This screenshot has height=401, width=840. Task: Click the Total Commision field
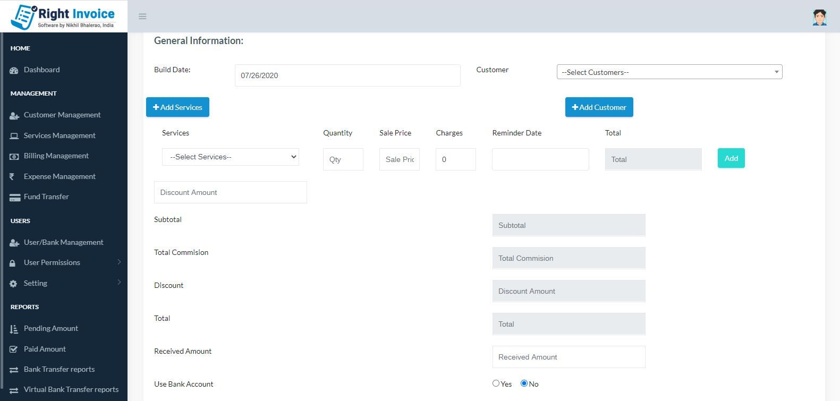(569, 258)
